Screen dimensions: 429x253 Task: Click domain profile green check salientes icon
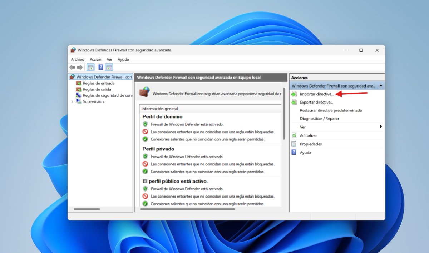145,139
